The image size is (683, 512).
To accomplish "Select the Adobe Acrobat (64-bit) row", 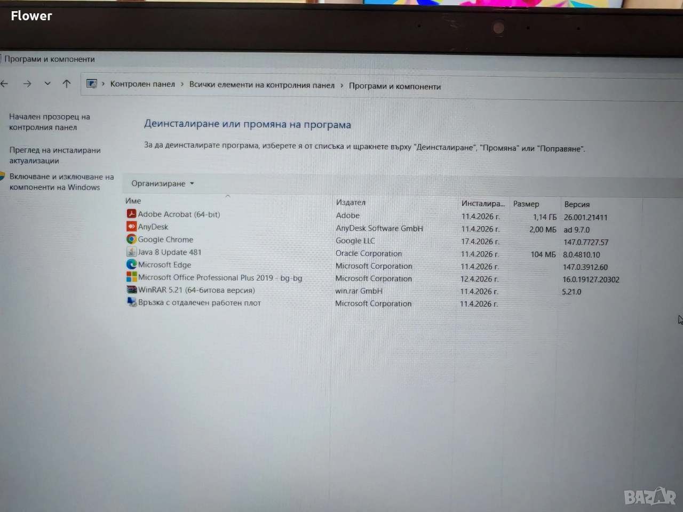I will click(x=179, y=214).
